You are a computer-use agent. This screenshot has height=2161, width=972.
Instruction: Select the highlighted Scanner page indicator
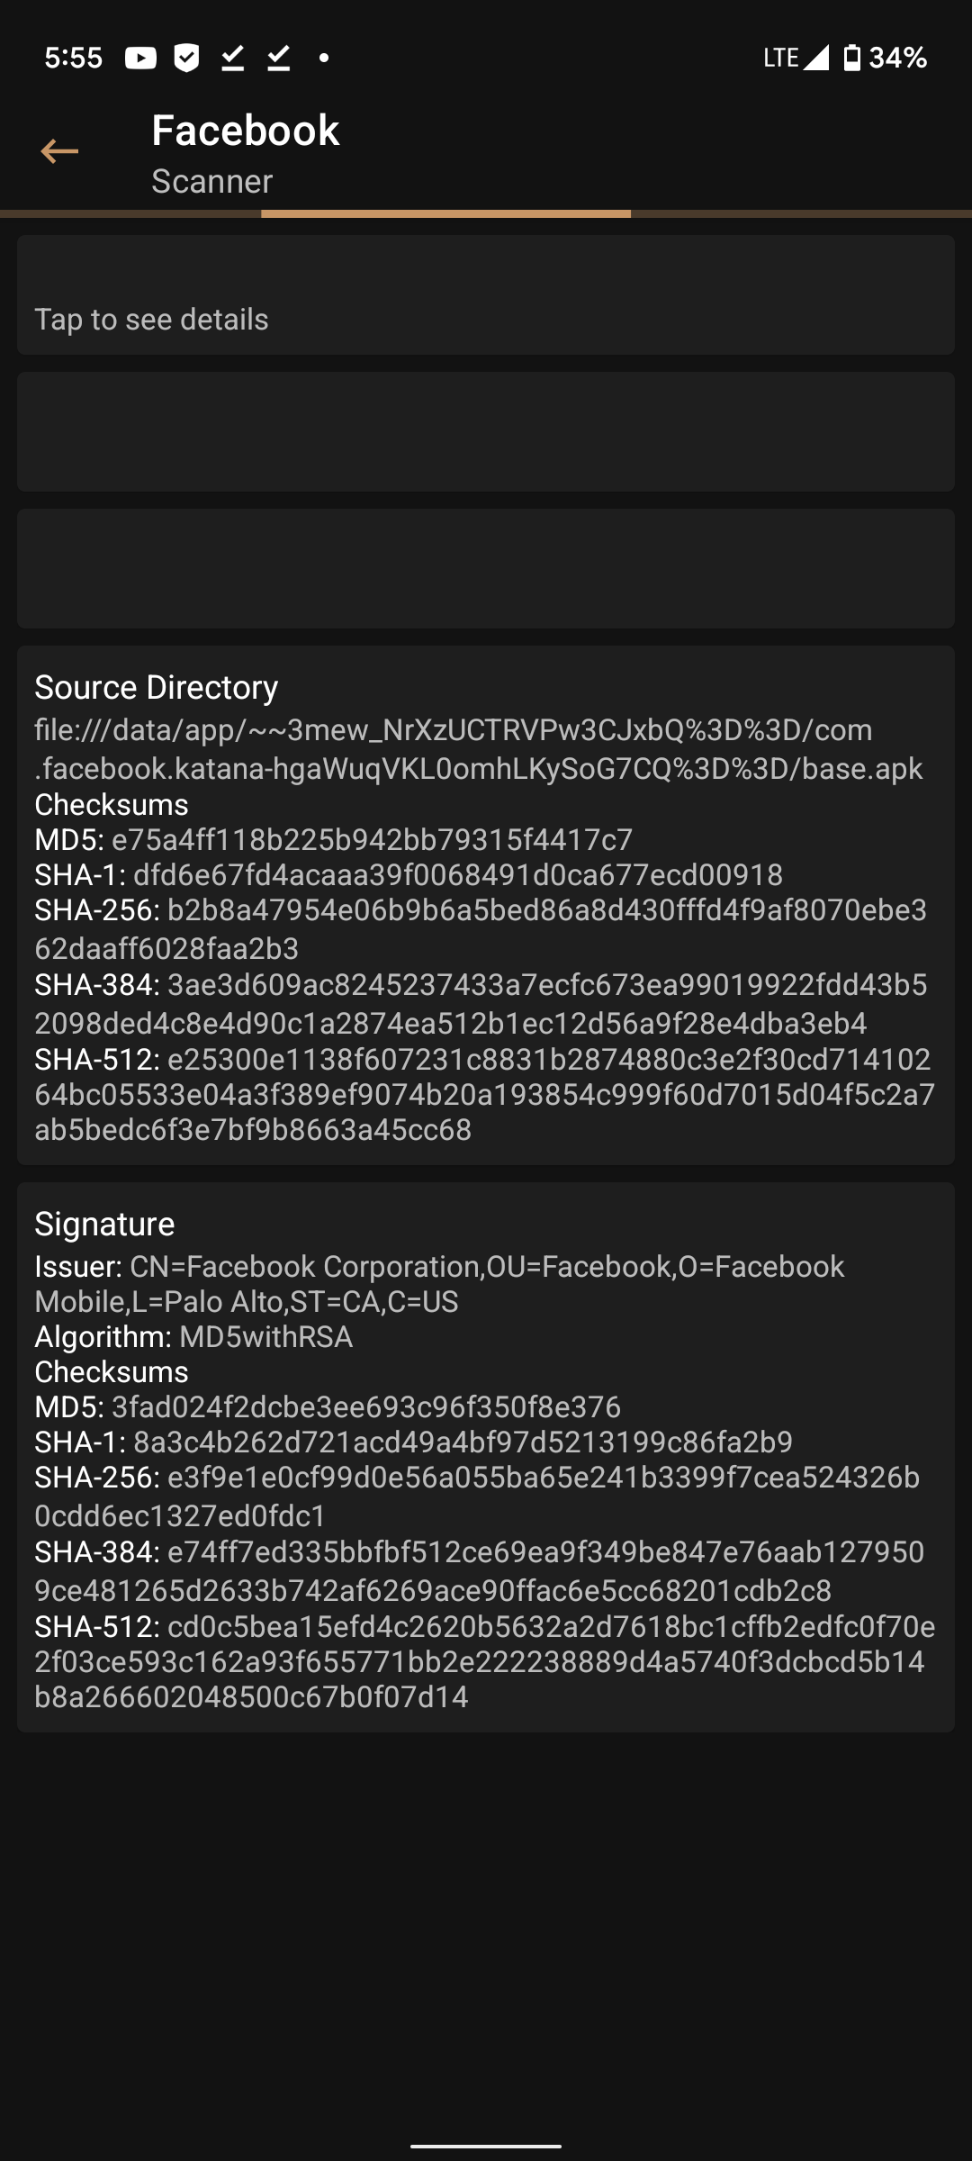pyautogui.click(x=445, y=210)
